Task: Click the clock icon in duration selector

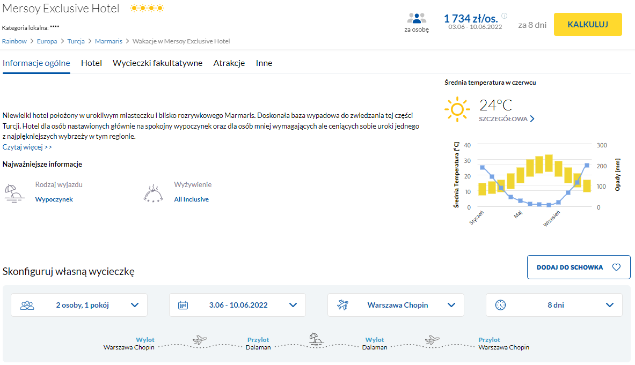Action: pos(500,305)
